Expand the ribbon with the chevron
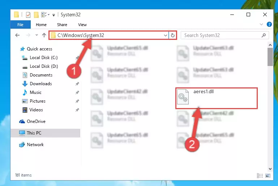Image resolution: width=278 pixels, height=186 pixels. tap(261, 24)
